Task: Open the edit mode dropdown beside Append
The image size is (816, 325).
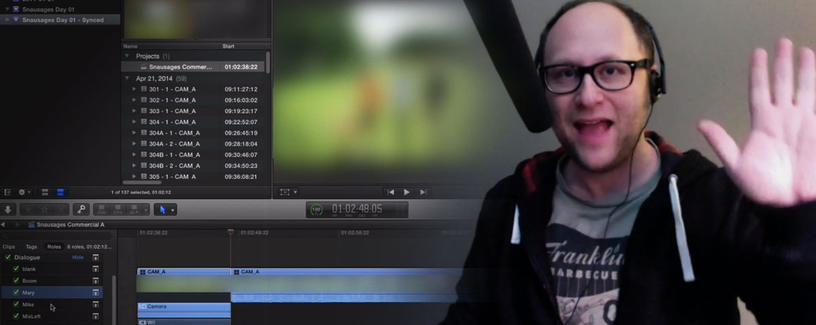Action: click(146, 209)
